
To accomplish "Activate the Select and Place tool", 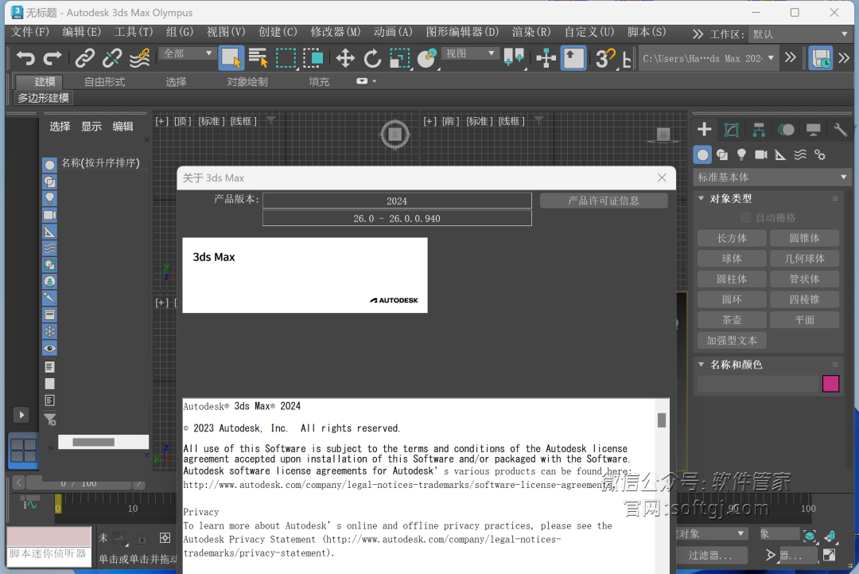I will click(427, 57).
